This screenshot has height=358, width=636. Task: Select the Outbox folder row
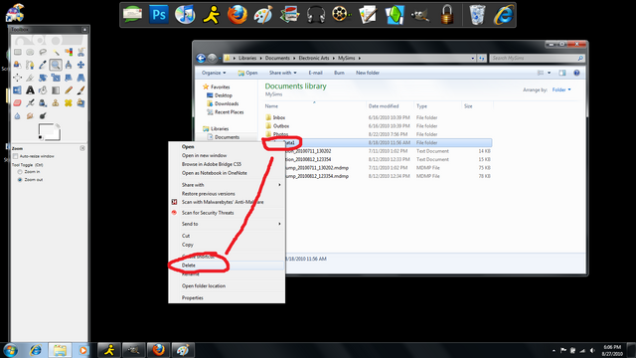[x=378, y=126]
